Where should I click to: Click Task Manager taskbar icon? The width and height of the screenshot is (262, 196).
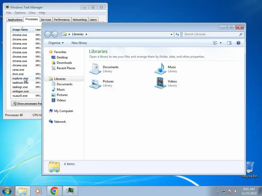click(x=70, y=191)
